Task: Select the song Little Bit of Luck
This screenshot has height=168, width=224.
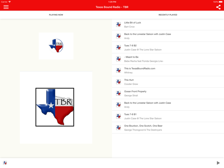Action: coord(168,25)
